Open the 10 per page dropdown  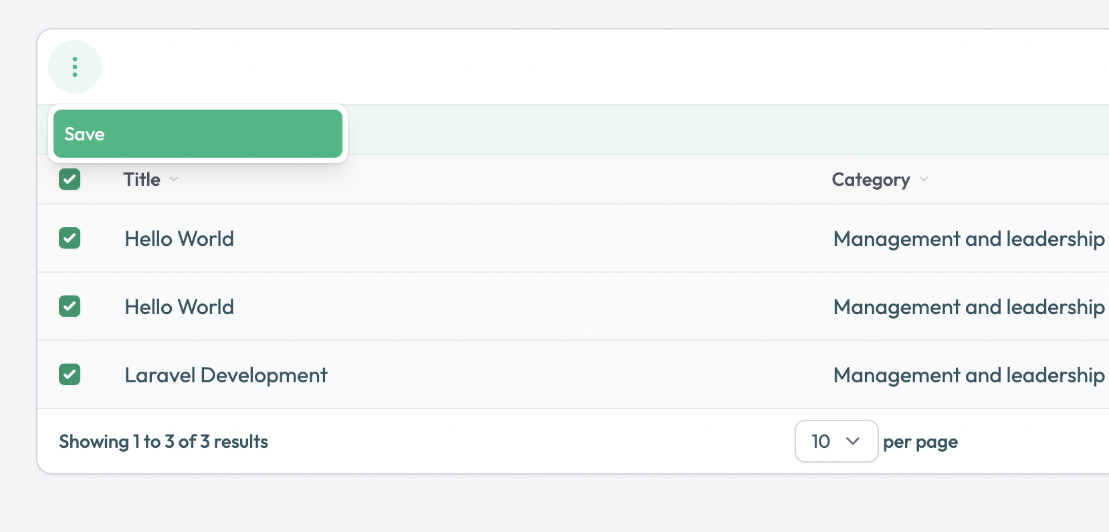pyautogui.click(x=835, y=441)
